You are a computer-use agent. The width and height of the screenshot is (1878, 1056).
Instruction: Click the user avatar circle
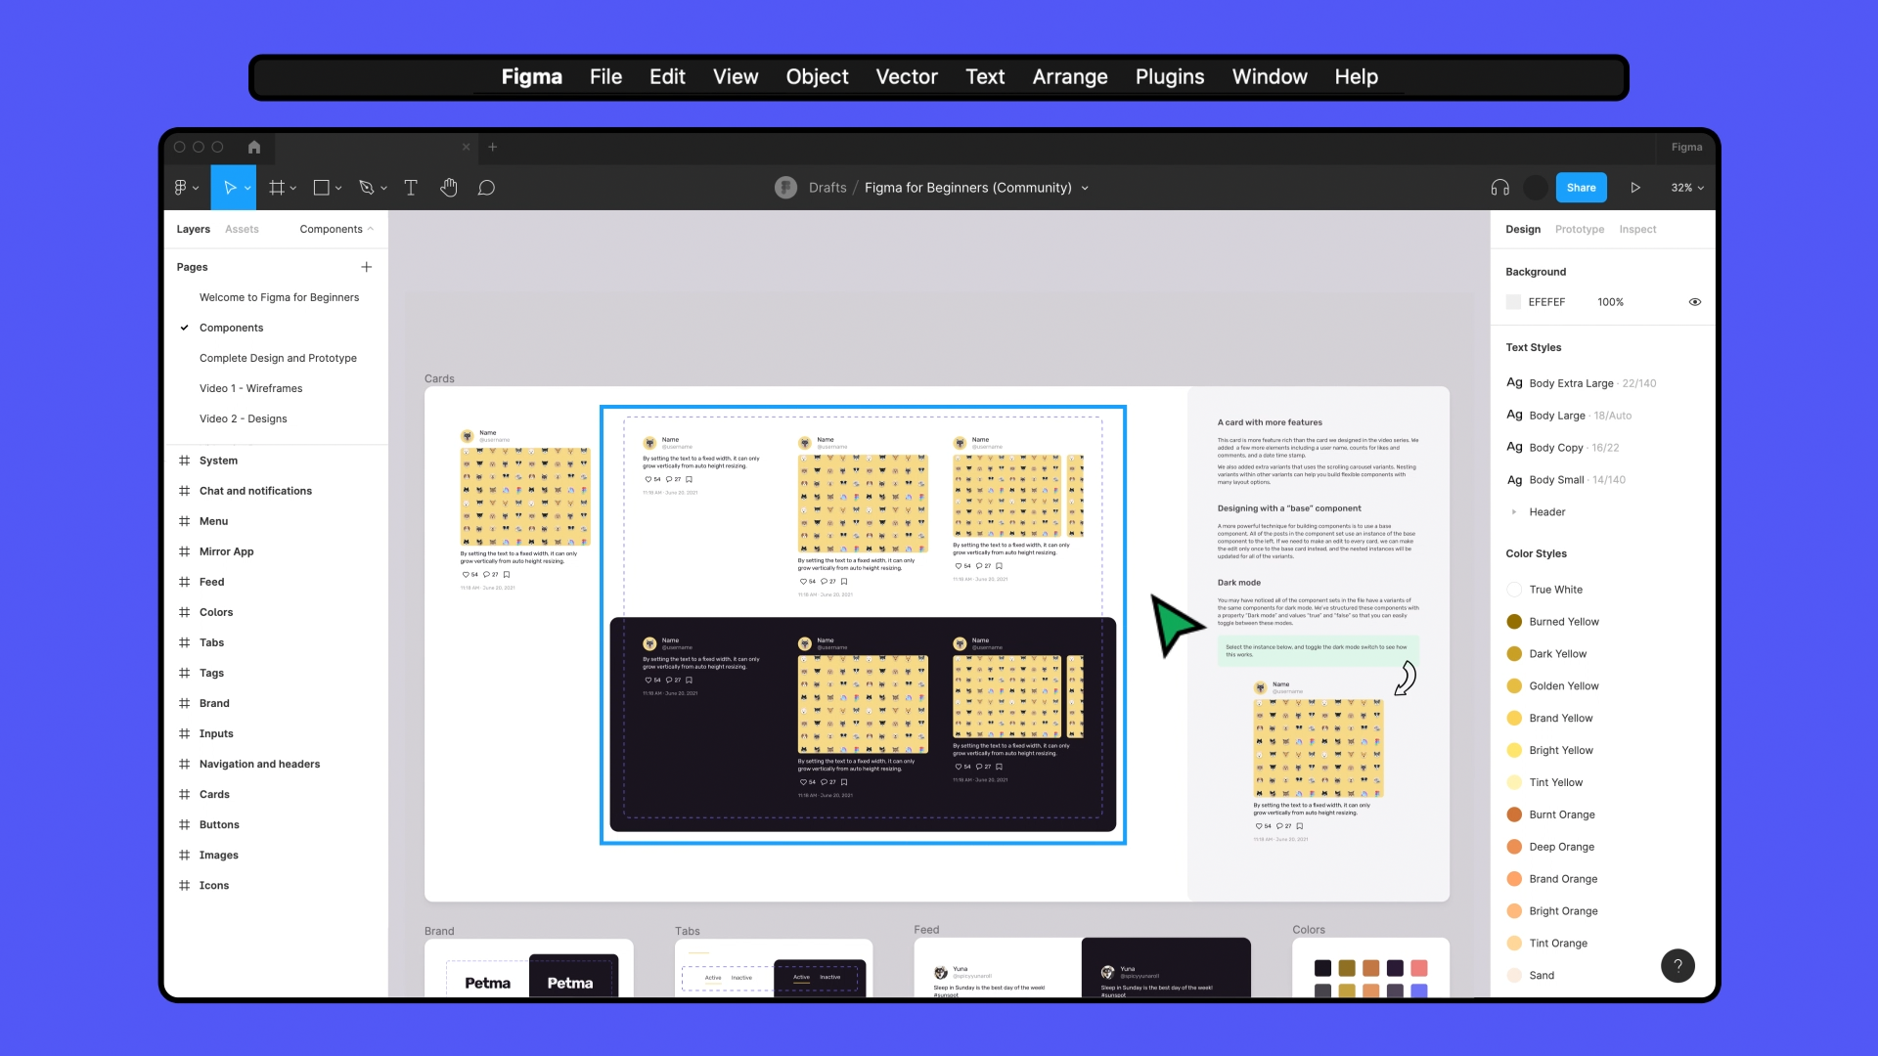(1537, 188)
